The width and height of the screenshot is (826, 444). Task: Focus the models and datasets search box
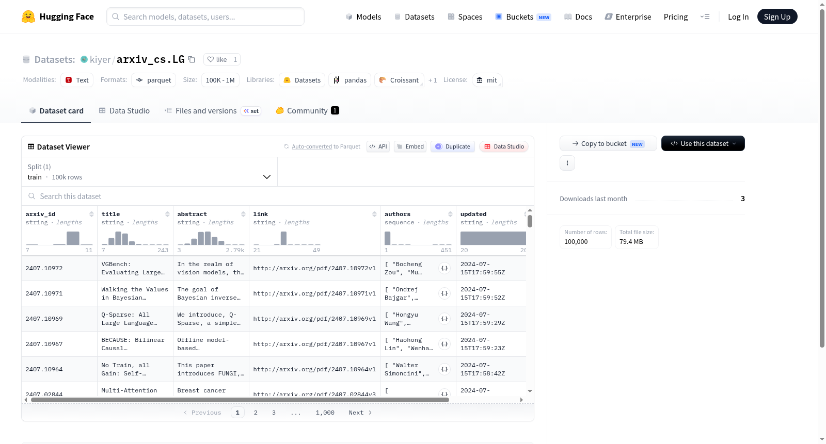point(205,17)
